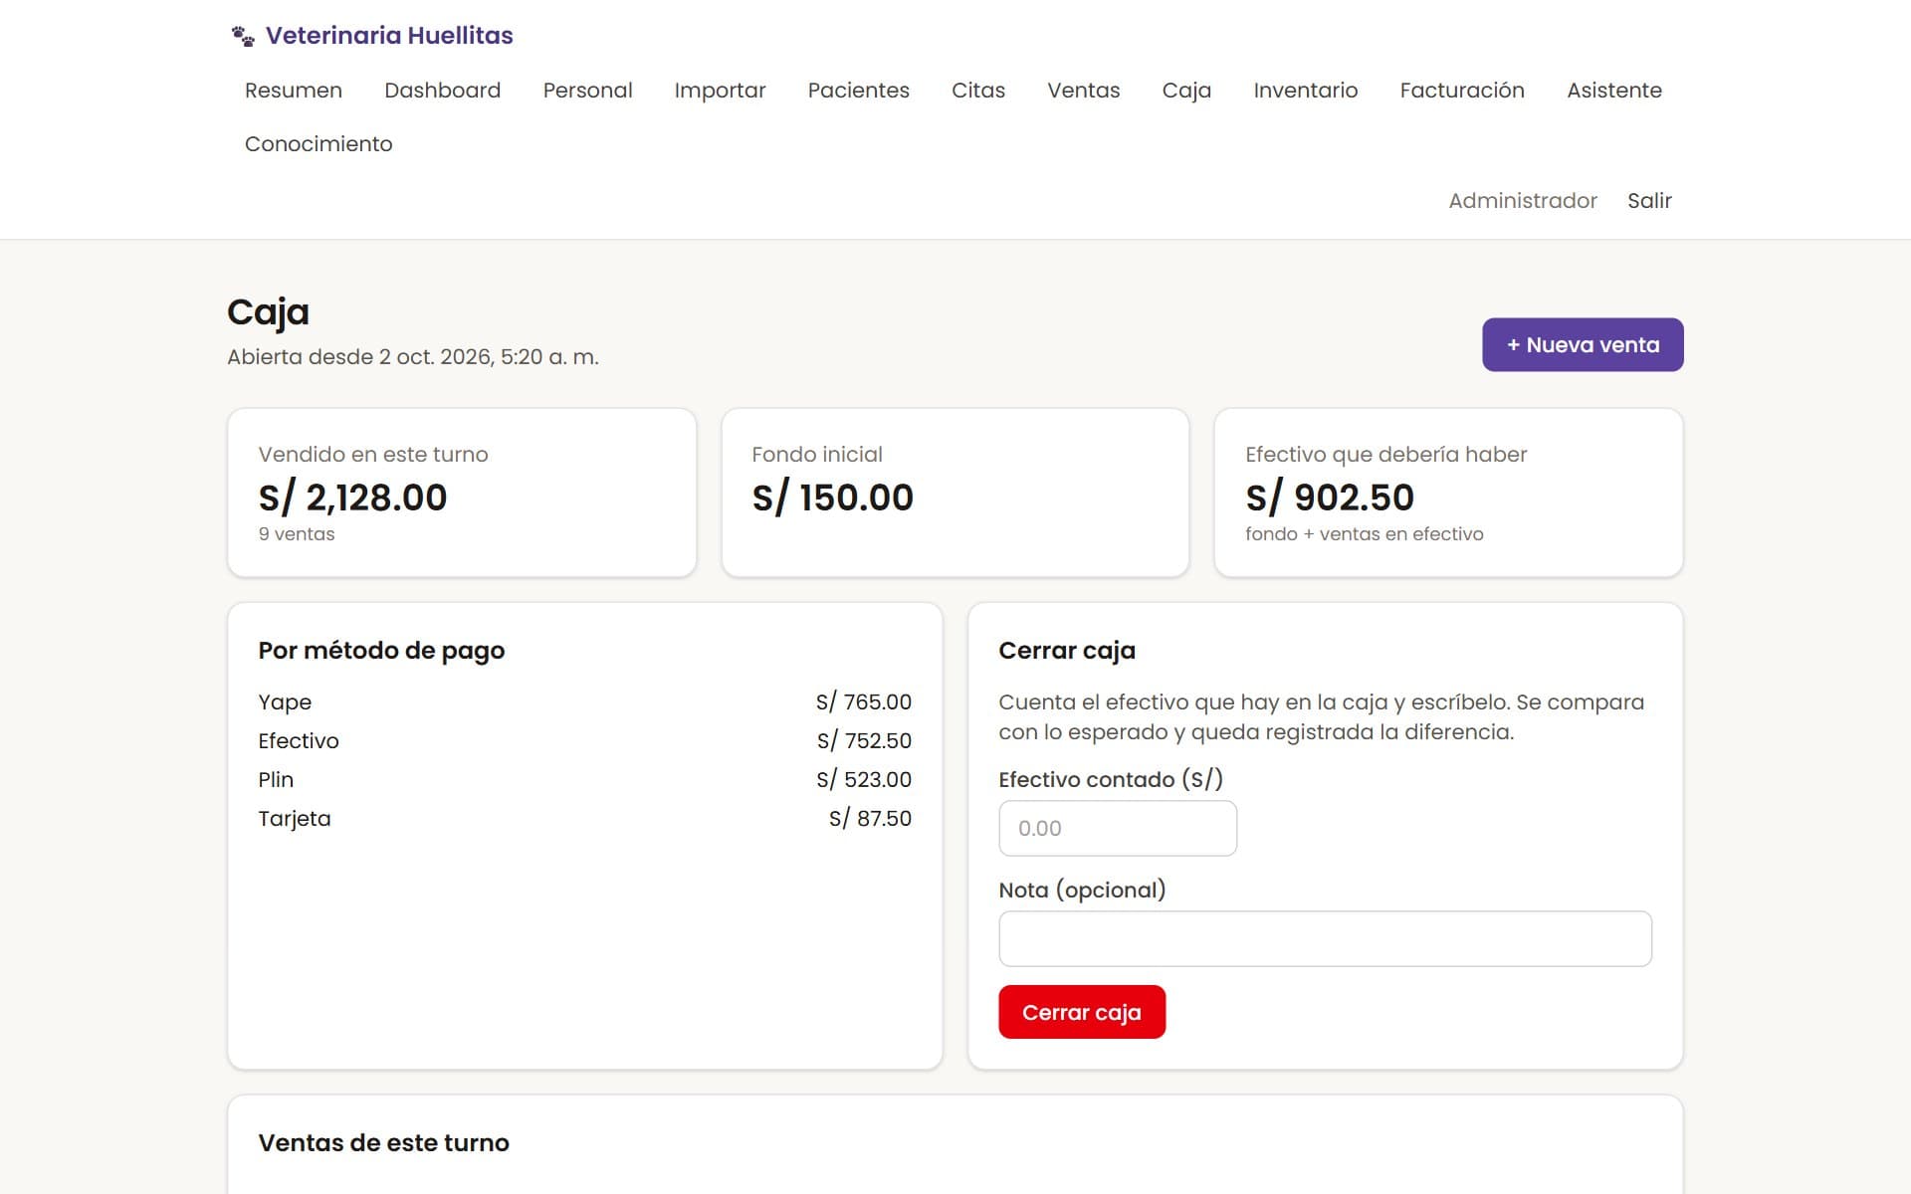This screenshot has height=1194, width=1911.
Task: Navigate to Personal
Action: point(587,91)
